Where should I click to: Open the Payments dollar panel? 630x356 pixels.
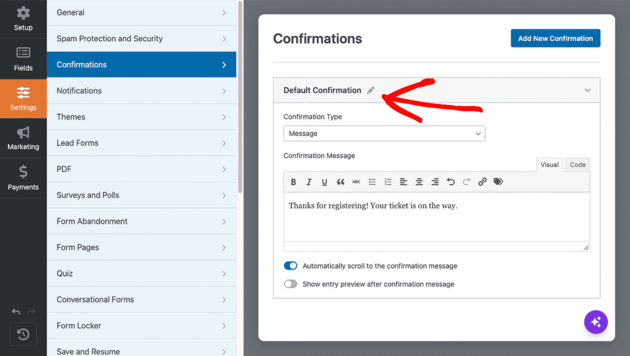(23, 178)
